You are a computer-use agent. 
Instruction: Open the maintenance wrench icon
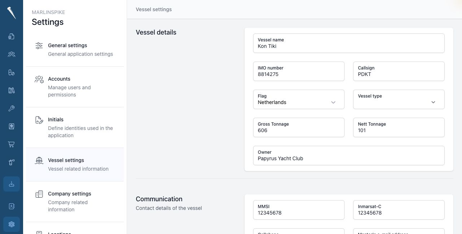pos(12,108)
